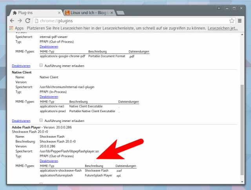The height and width of the screenshot is (190, 251).
Task: Bookmark this page with the star icon
Action: 232,21
